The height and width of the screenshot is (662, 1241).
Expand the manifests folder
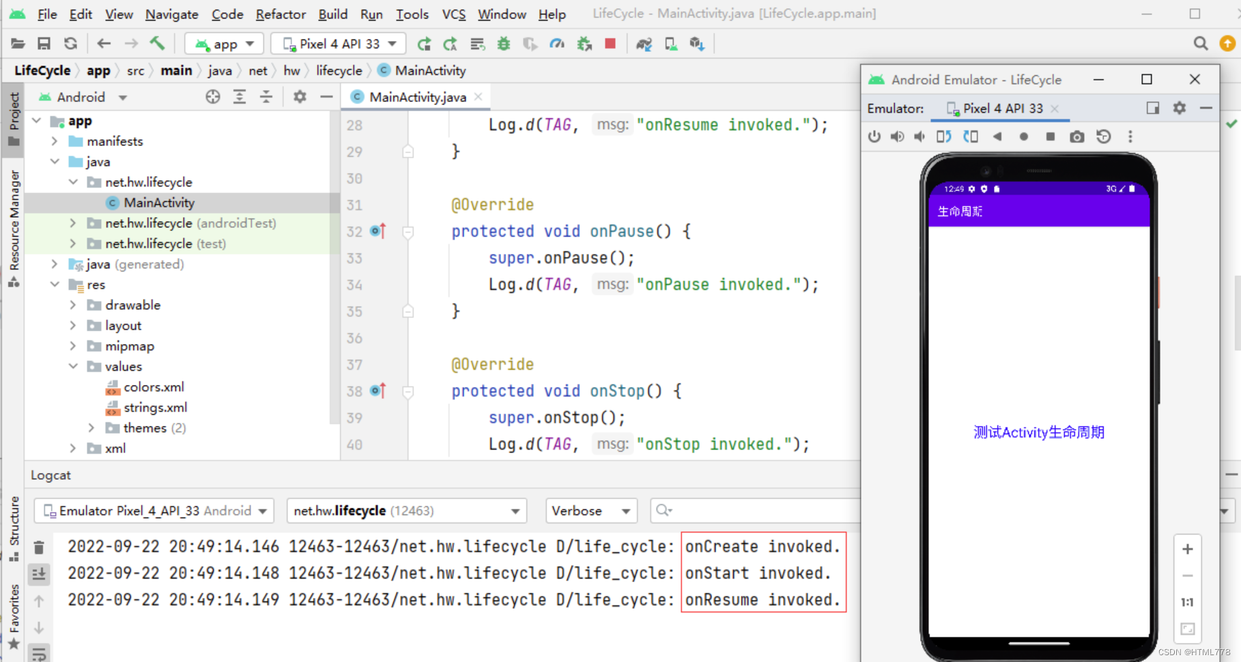(55, 141)
